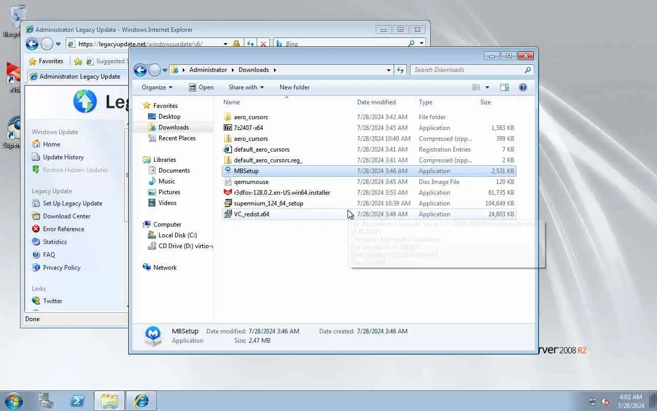Open the view options dropdown arrow
Viewport: 657px width, 411px height.
click(487, 87)
